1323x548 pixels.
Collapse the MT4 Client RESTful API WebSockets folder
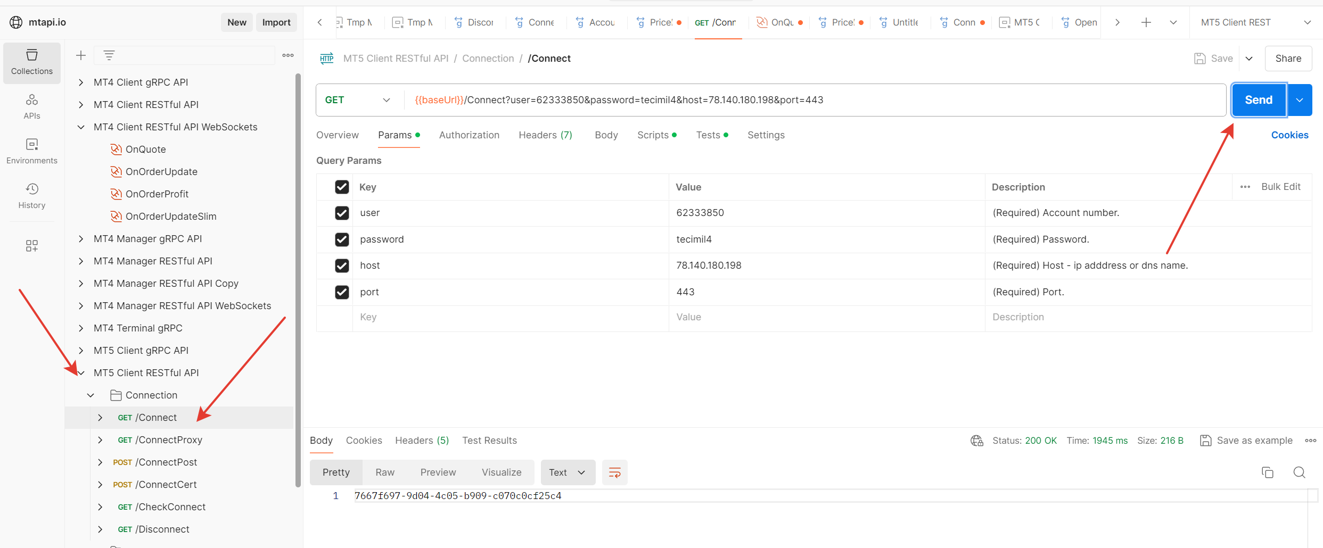click(x=81, y=127)
